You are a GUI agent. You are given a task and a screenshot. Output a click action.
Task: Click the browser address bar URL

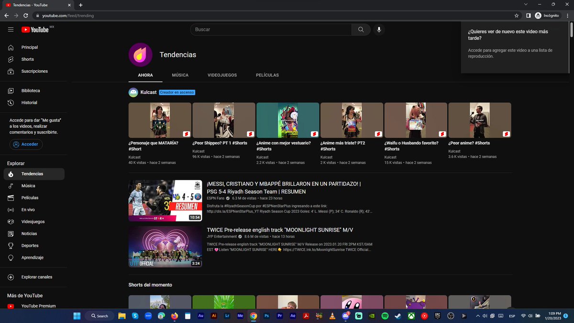click(68, 15)
